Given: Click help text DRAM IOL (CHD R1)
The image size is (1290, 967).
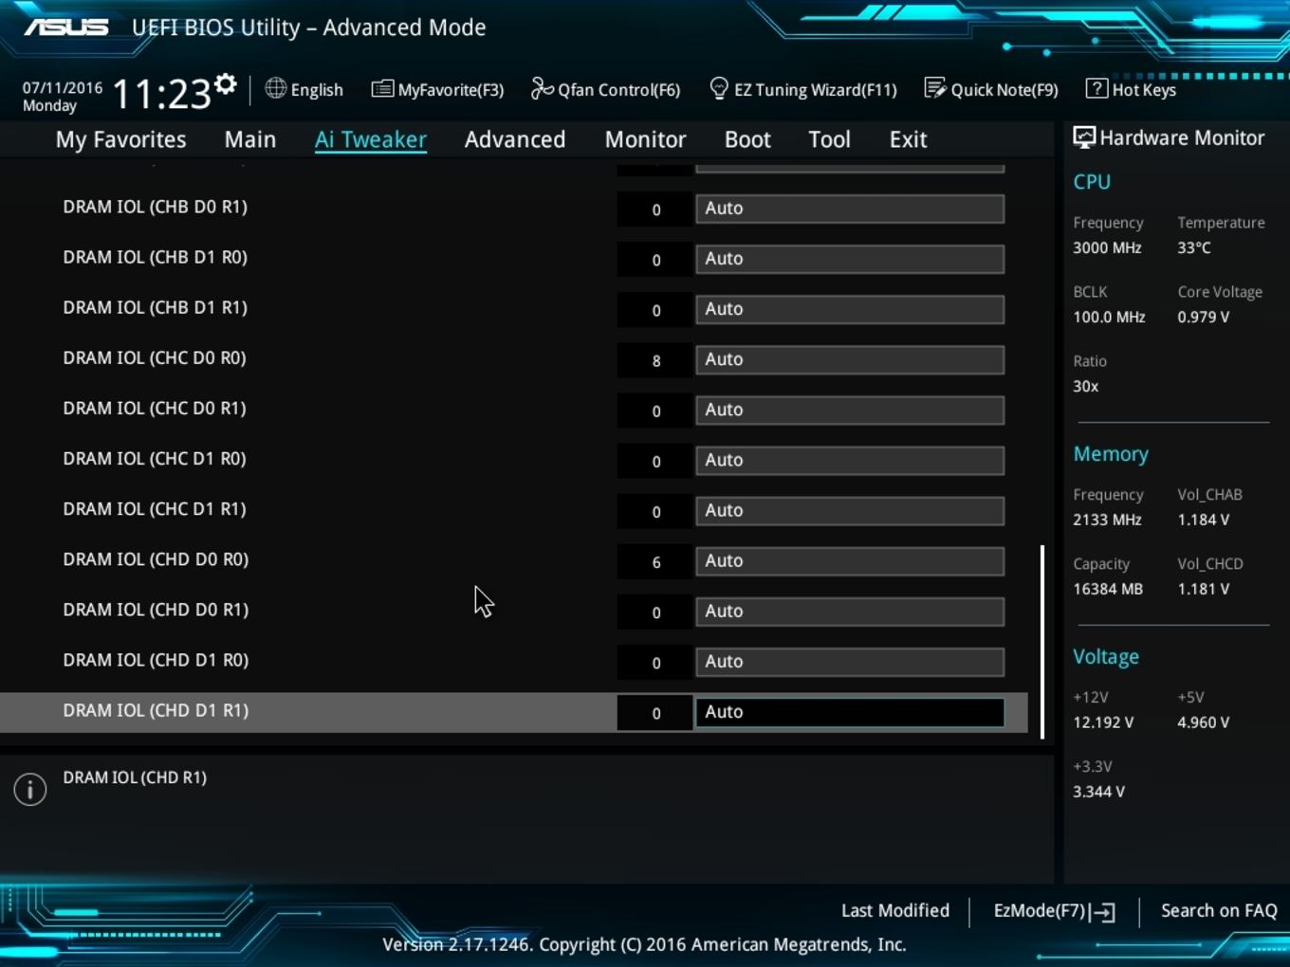Looking at the screenshot, I should 135,777.
